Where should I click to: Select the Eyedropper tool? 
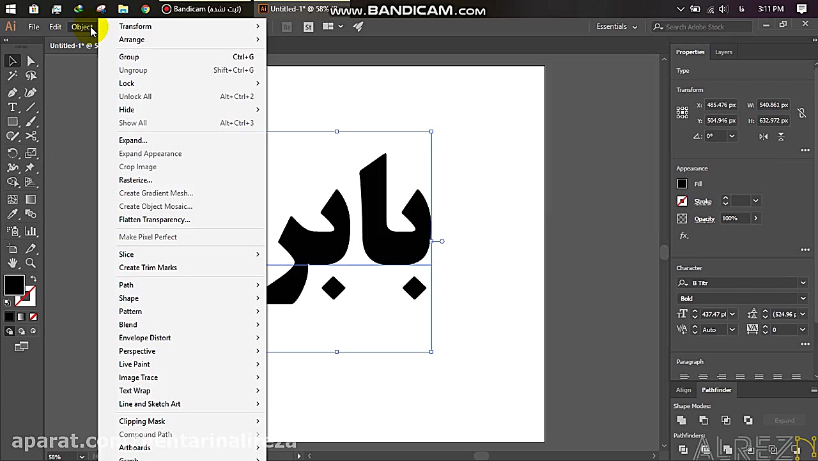coord(13,215)
